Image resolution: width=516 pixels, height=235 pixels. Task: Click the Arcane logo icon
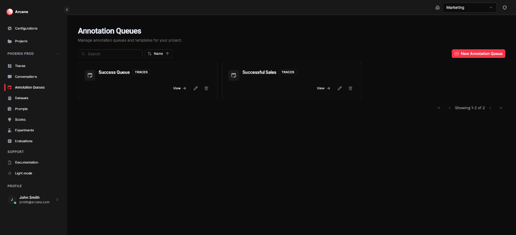[10, 12]
